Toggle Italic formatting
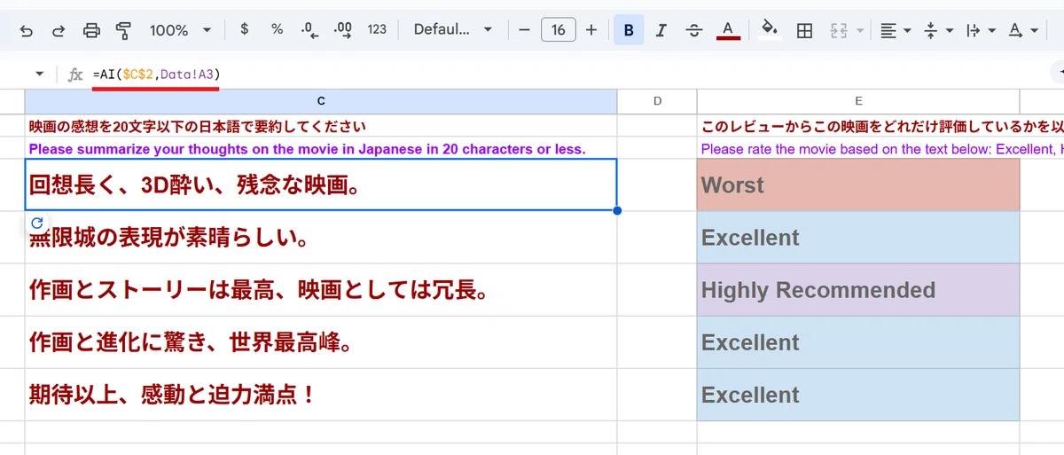Image resolution: width=1064 pixels, height=455 pixels. [661, 30]
